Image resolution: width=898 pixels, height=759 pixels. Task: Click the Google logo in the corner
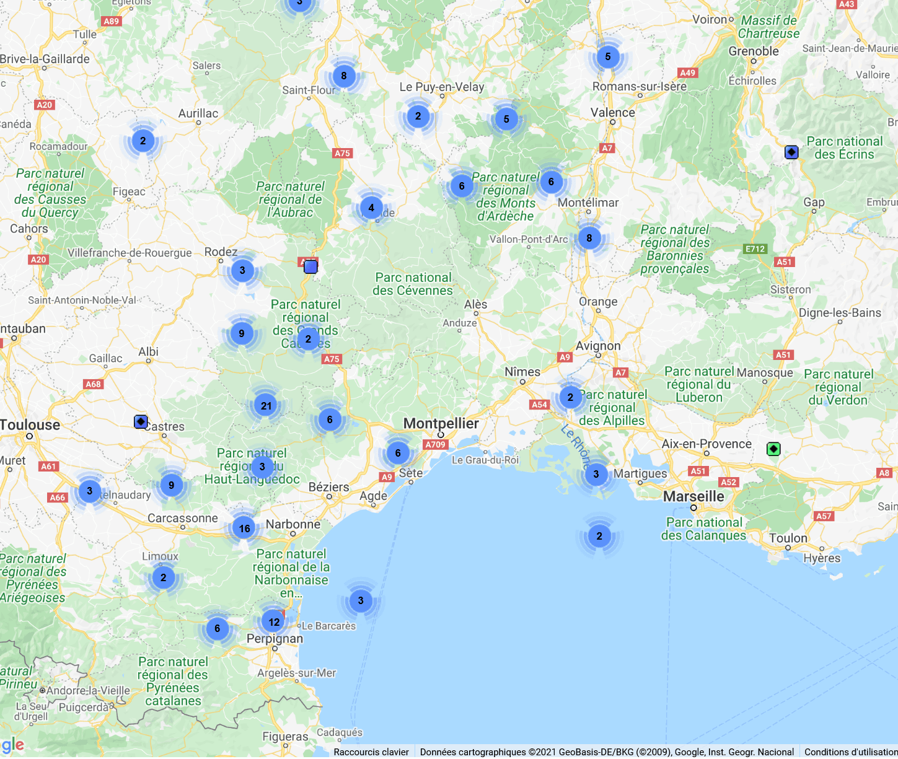(12, 745)
